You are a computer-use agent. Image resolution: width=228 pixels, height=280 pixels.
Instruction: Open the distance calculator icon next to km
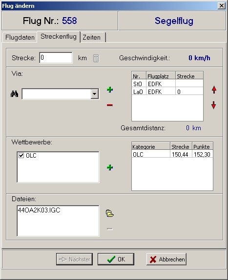pyautogui.click(x=96, y=58)
